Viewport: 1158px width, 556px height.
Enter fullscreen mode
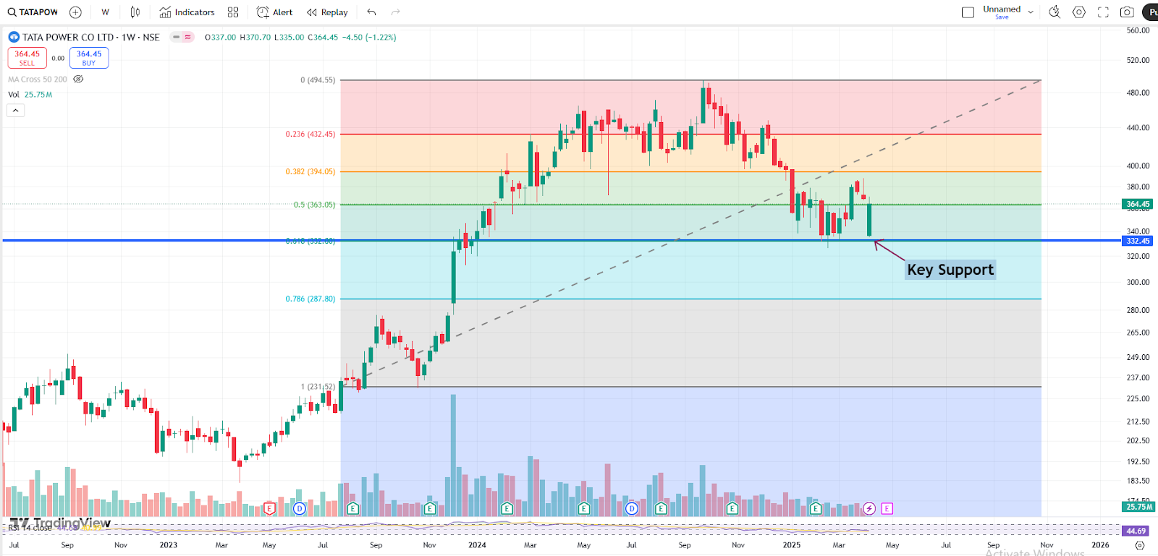[x=1103, y=12]
